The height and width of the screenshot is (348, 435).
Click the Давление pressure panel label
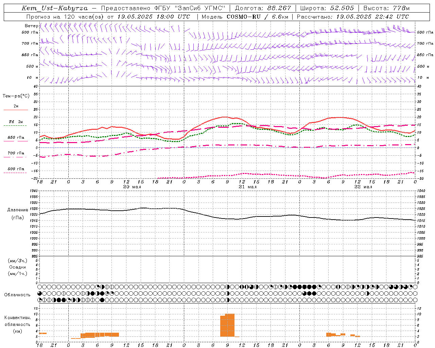coord(18,210)
